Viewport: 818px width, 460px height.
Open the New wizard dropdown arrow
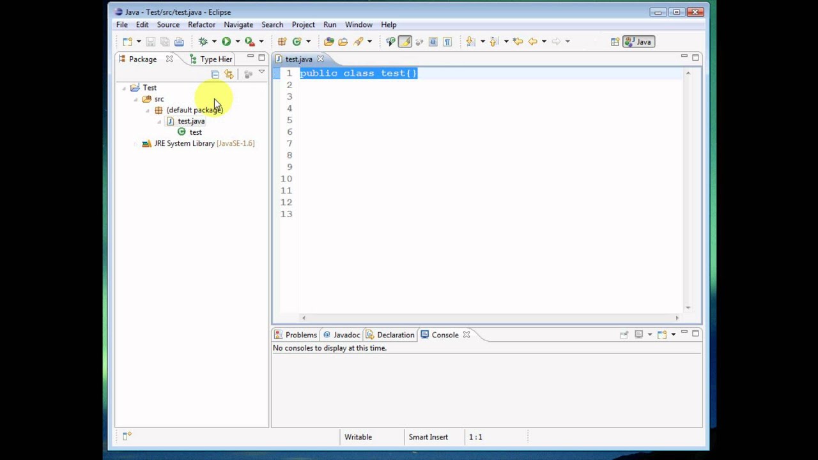point(138,42)
